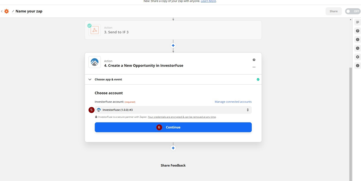Click Share Feedback at the bottom
The width and height of the screenshot is (361, 181).
tap(173, 165)
